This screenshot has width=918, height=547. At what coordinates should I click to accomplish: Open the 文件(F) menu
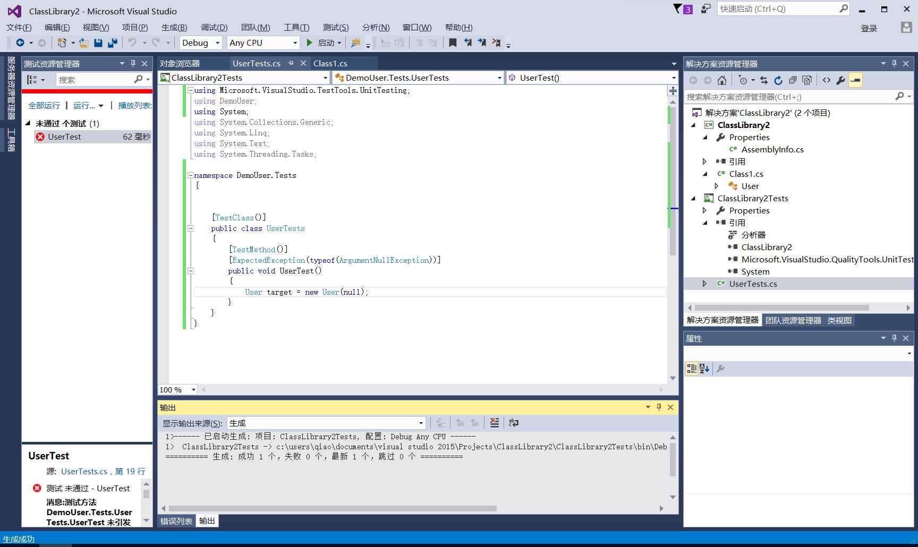pyautogui.click(x=19, y=27)
